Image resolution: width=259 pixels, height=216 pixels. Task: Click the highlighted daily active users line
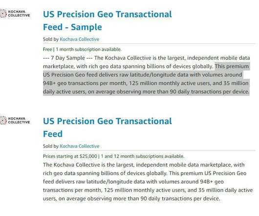[x=146, y=92]
